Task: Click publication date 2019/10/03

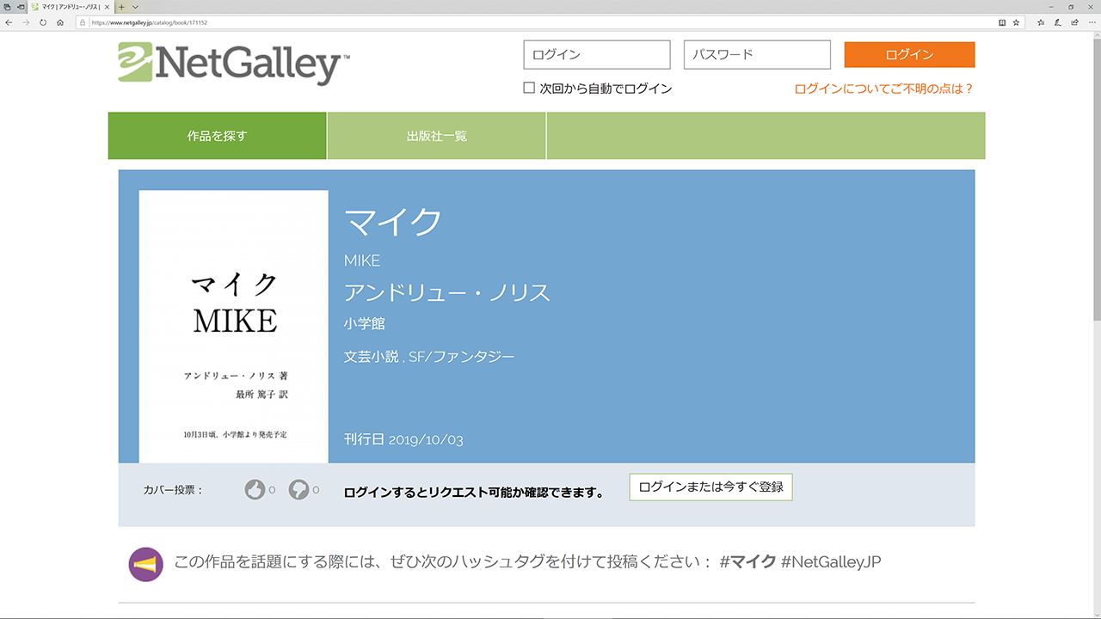Action: tap(426, 440)
